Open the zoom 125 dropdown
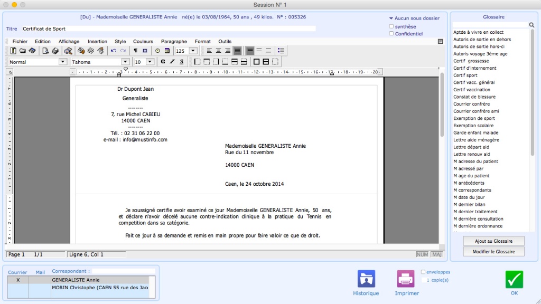 click(x=193, y=51)
